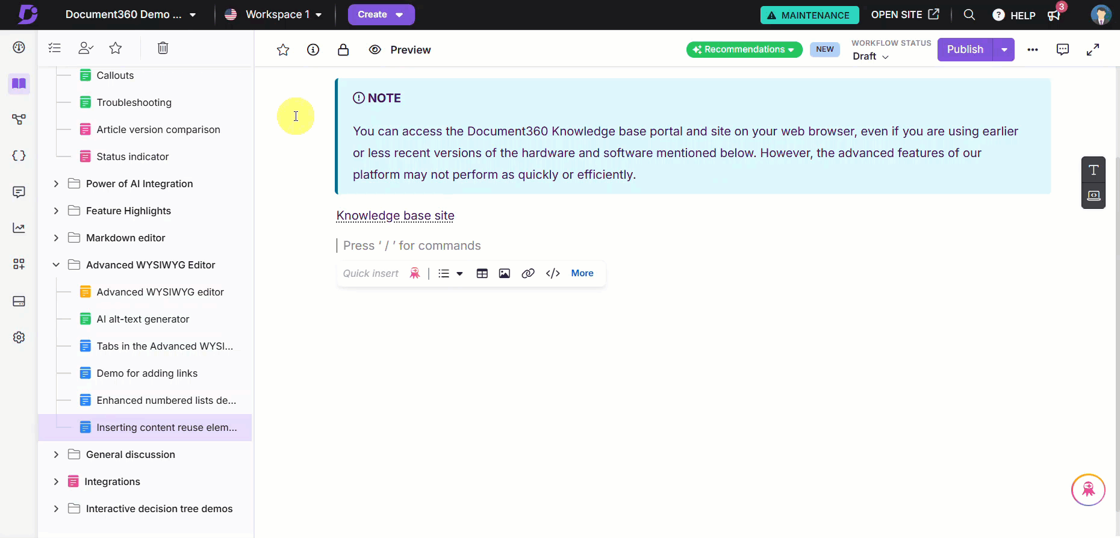Click the article lock icon
Screen dimensions: 1120x538
343,50
